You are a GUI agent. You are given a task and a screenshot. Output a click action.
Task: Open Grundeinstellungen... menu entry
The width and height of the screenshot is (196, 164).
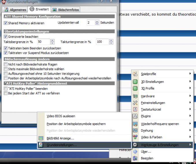pyautogui.click(x=84, y=145)
